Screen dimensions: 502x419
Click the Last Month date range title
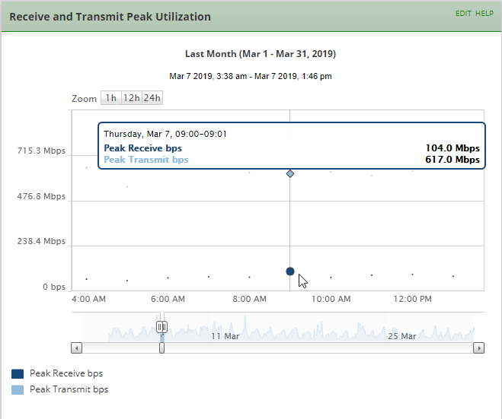point(261,54)
